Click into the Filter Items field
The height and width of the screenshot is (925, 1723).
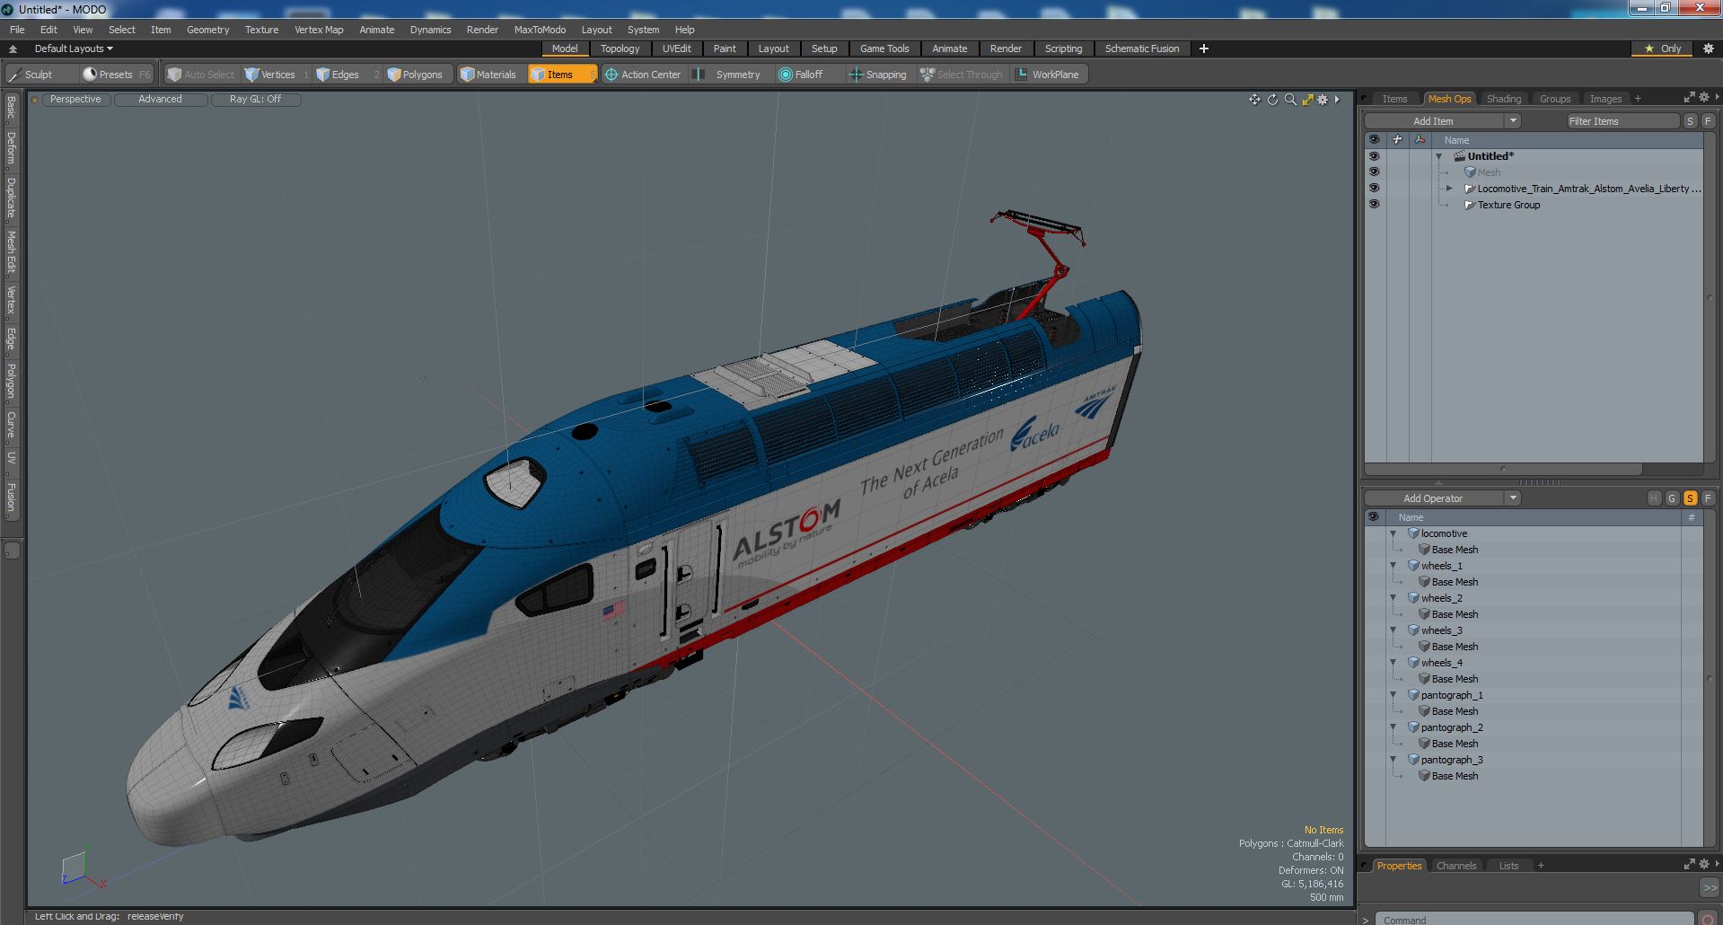[x=1622, y=121]
